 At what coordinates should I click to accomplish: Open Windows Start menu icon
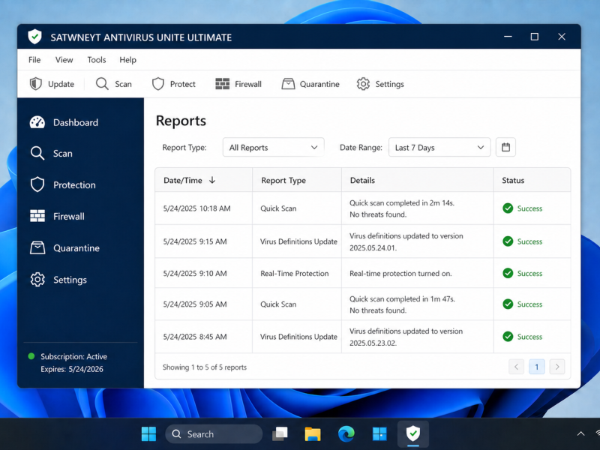pyautogui.click(x=148, y=434)
